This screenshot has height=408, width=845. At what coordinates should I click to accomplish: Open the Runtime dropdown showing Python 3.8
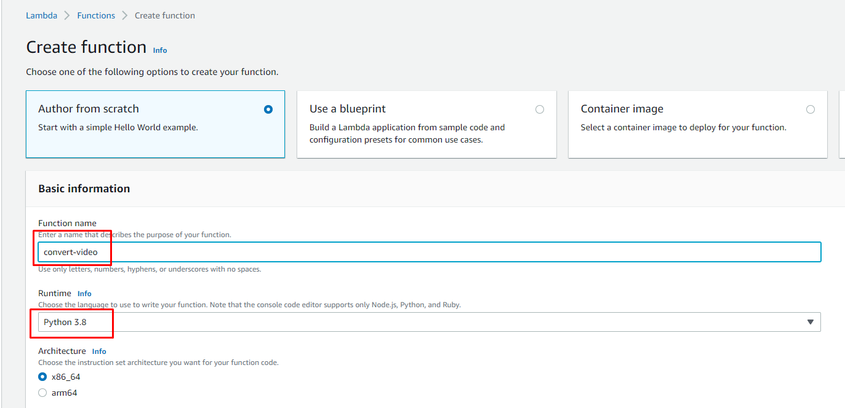pos(429,322)
